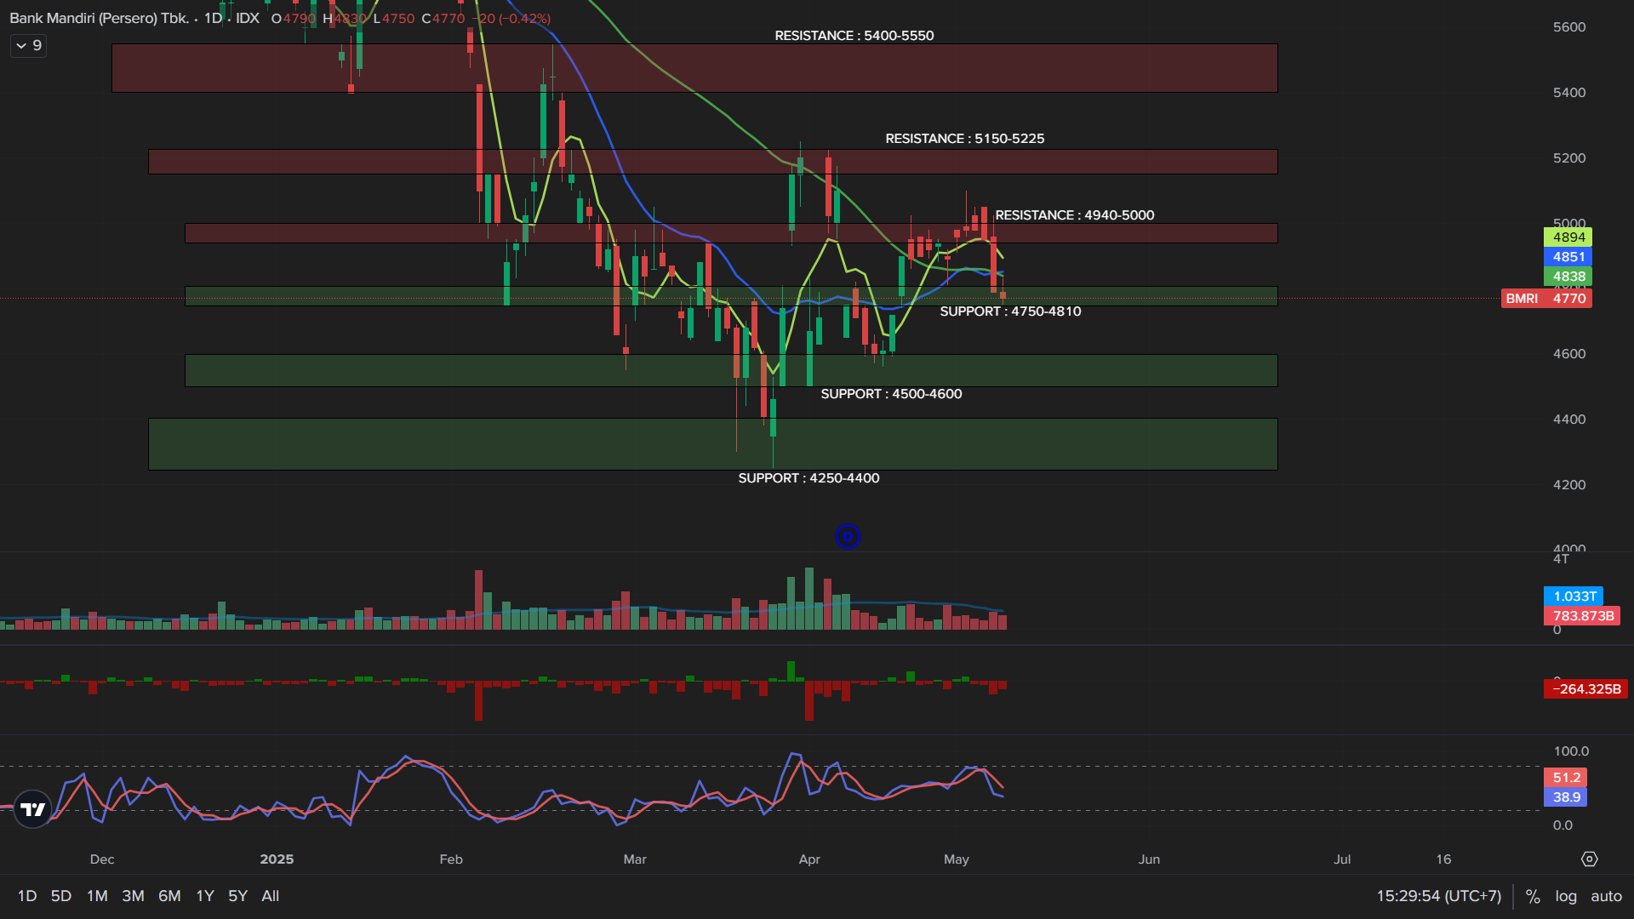Select the All time range

(x=271, y=896)
